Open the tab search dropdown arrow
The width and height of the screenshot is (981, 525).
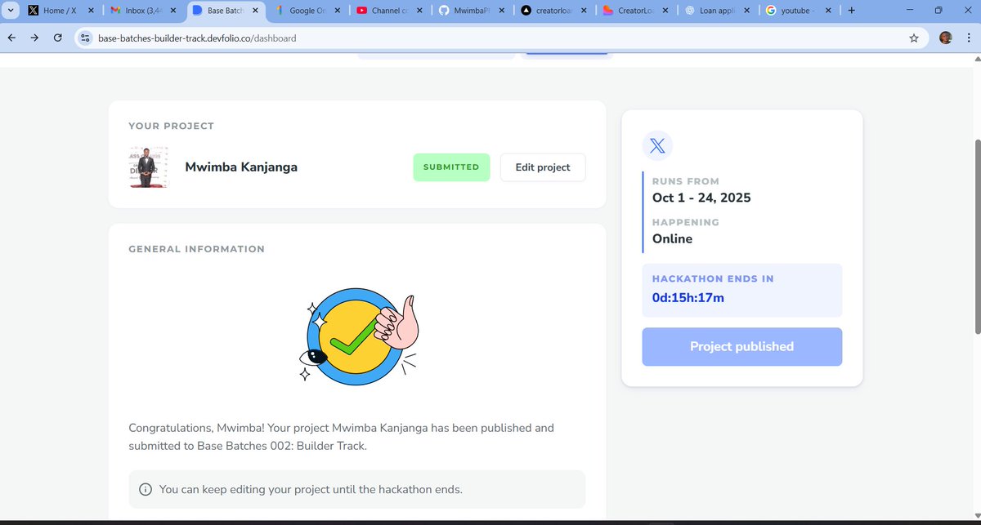point(9,11)
